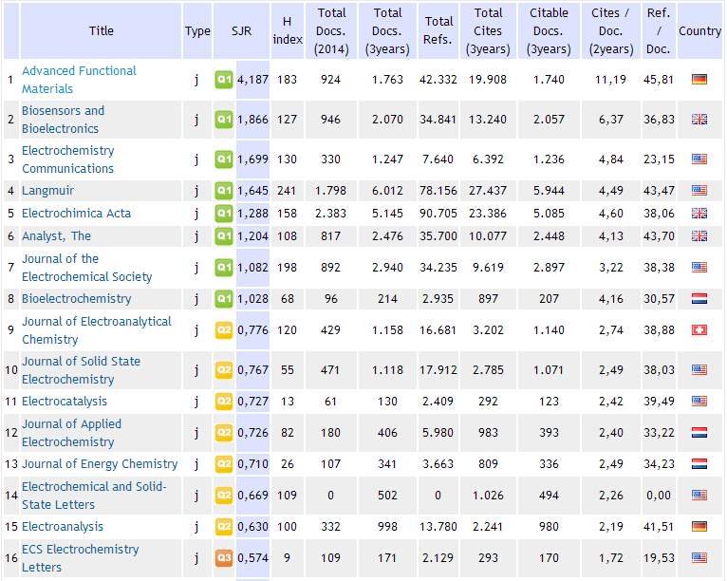
Task: Open the Langmuir journal link
Action: pos(47,191)
